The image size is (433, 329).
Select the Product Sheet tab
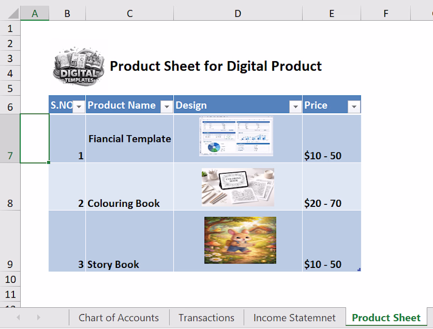[x=386, y=317]
